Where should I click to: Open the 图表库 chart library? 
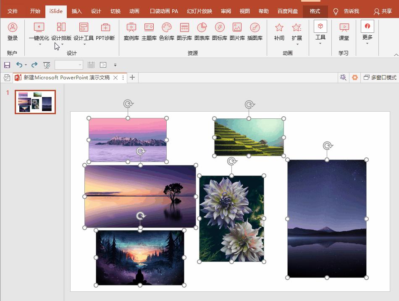202,32
